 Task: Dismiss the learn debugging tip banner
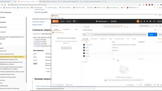[142, 80]
